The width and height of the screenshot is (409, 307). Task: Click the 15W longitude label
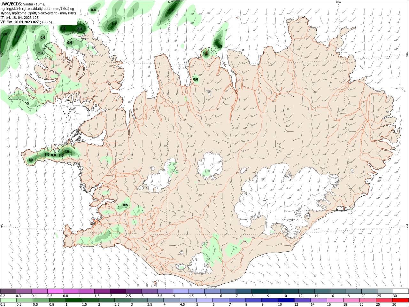[x=338, y=2]
